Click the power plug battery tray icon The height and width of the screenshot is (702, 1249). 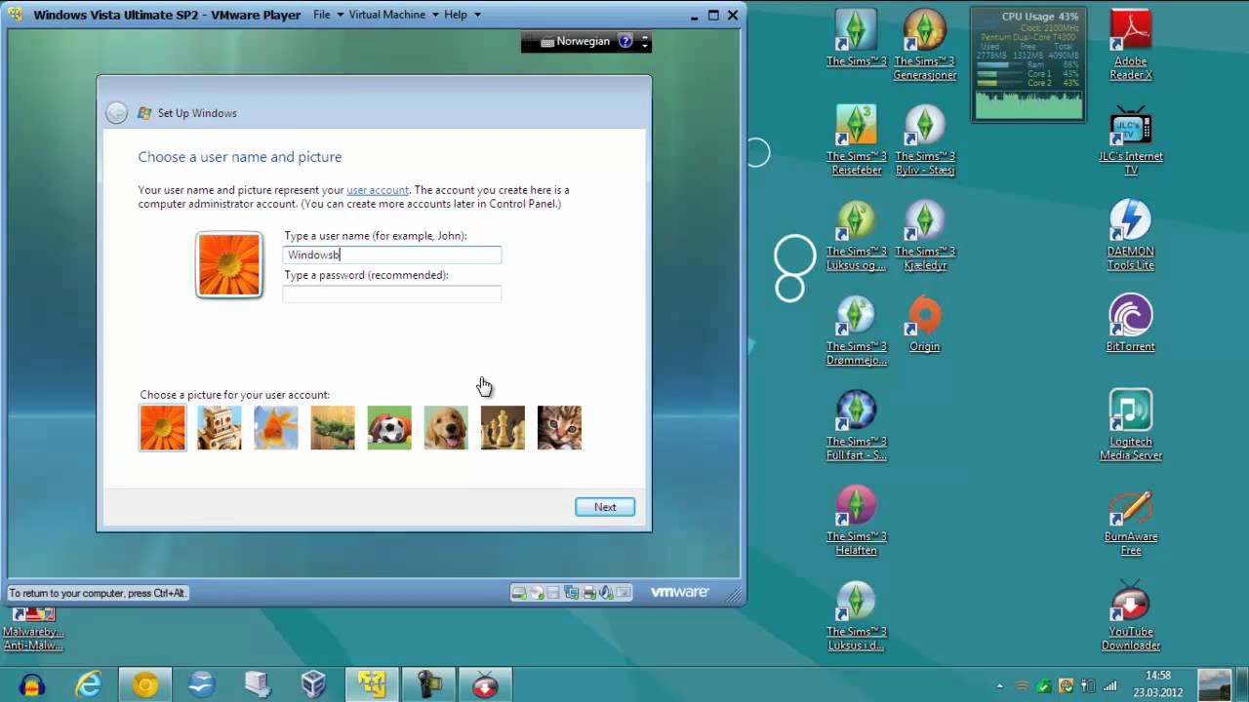pos(1088,686)
